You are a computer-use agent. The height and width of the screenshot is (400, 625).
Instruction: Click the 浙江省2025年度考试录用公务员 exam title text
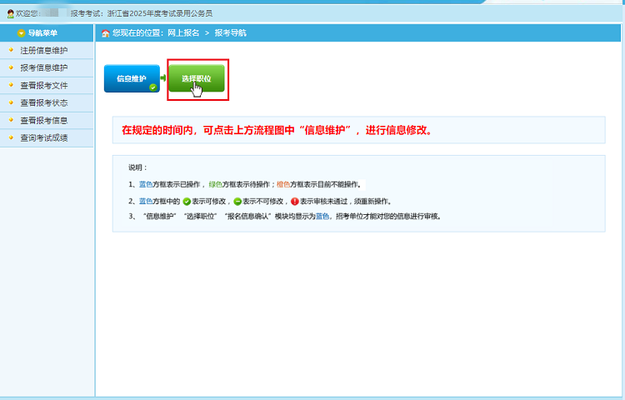pos(160,13)
